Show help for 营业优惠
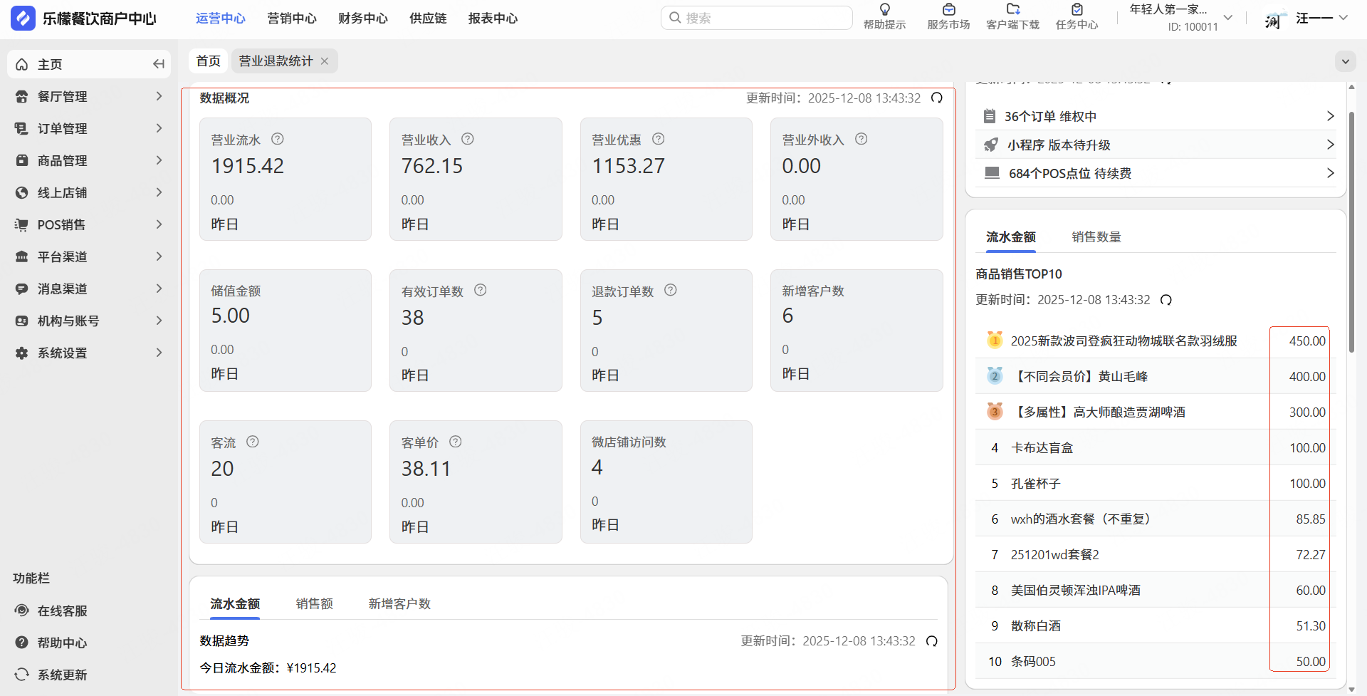The width and height of the screenshot is (1367, 696). pos(659,139)
